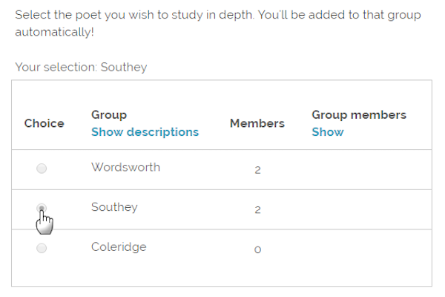The width and height of the screenshot is (445, 297).
Task: Show the group members list
Action: point(328,132)
